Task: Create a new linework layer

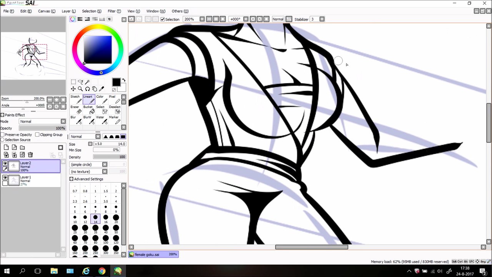Action: coord(14,147)
